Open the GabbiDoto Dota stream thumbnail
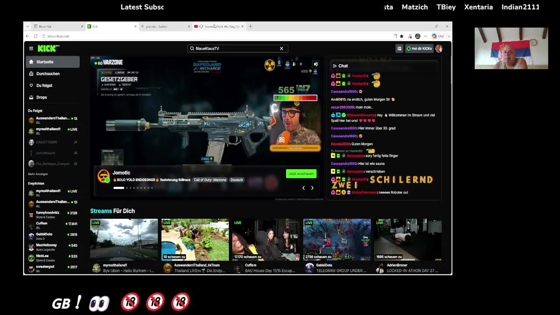This screenshot has height=315, width=560. pos(337,240)
